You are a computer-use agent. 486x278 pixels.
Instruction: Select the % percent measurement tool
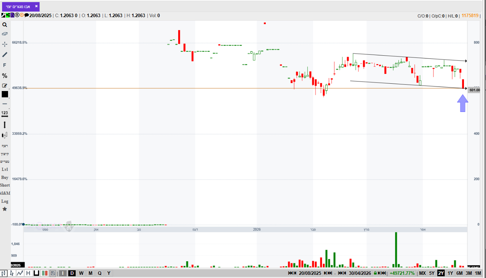click(5, 76)
